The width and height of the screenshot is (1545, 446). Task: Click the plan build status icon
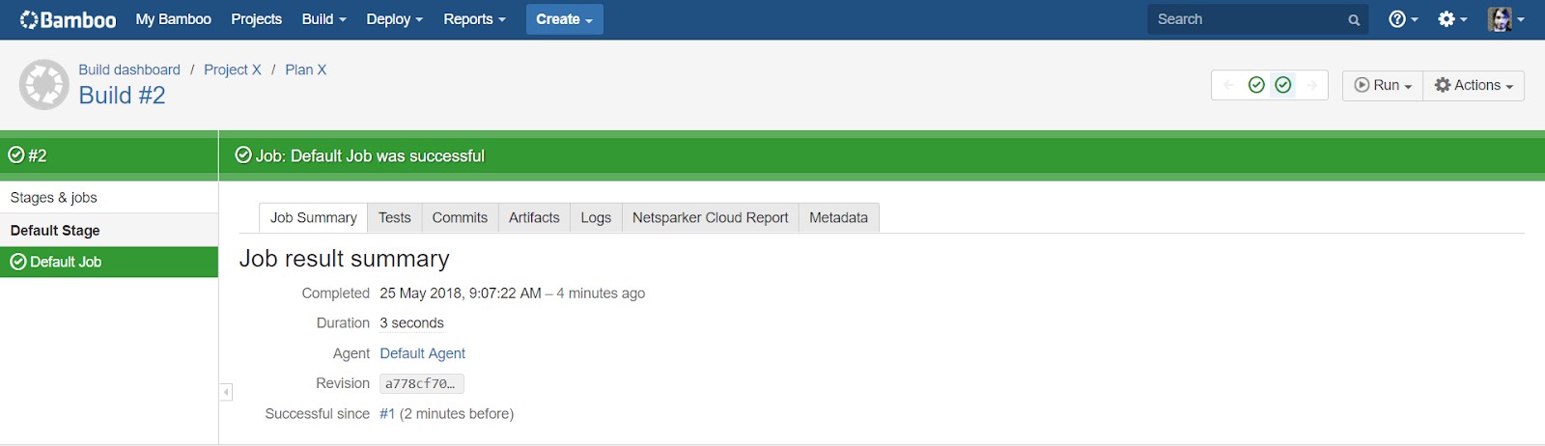pos(44,85)
